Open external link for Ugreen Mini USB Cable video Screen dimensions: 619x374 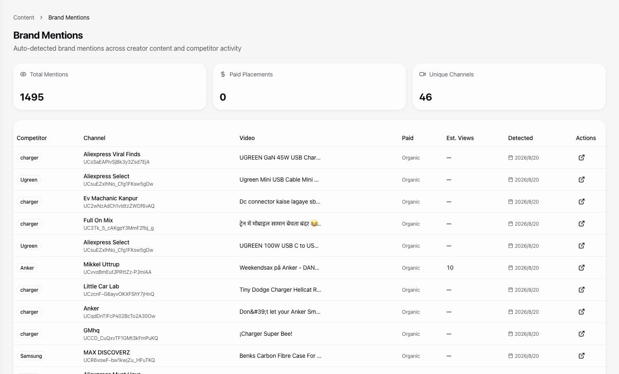pos(582,180)
